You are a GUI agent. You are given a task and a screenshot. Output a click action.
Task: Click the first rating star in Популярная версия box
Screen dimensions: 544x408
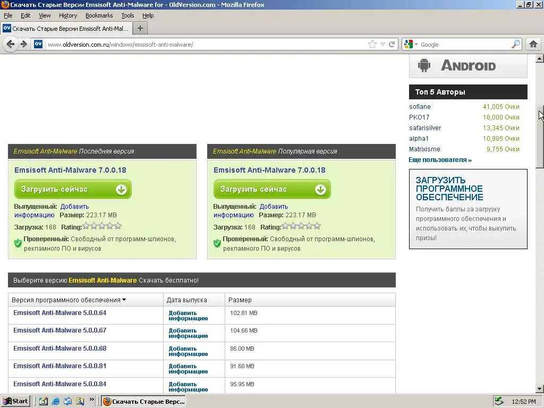click(285, 226)
